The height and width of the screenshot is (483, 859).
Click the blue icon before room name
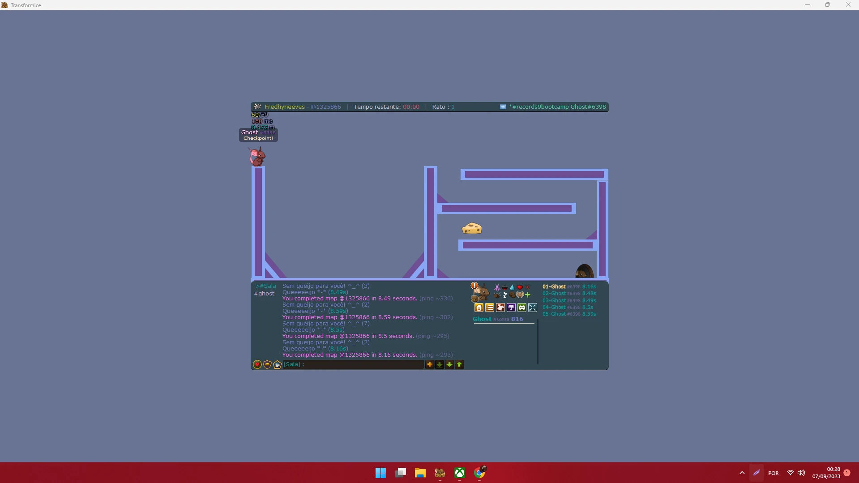point(503,107)
